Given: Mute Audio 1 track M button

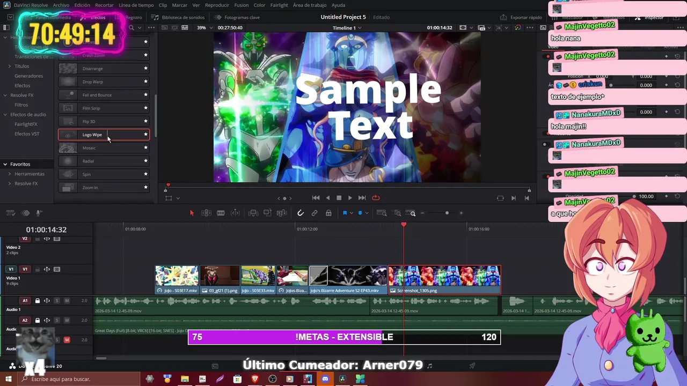Looking at the screenshot, I should (67, 301).
